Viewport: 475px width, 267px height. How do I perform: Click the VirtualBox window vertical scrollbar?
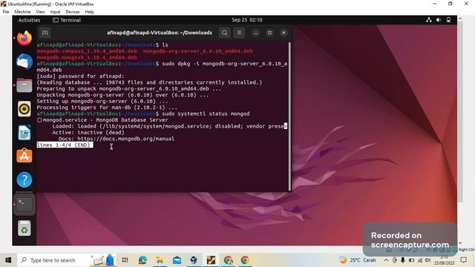click(x=460, y=111)
